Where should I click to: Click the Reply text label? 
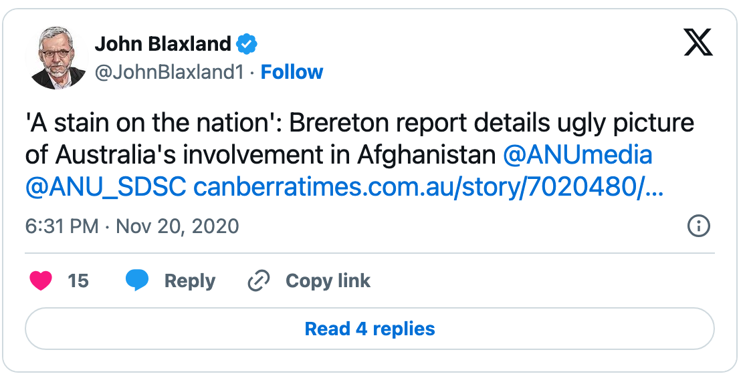tap(190, 281)
